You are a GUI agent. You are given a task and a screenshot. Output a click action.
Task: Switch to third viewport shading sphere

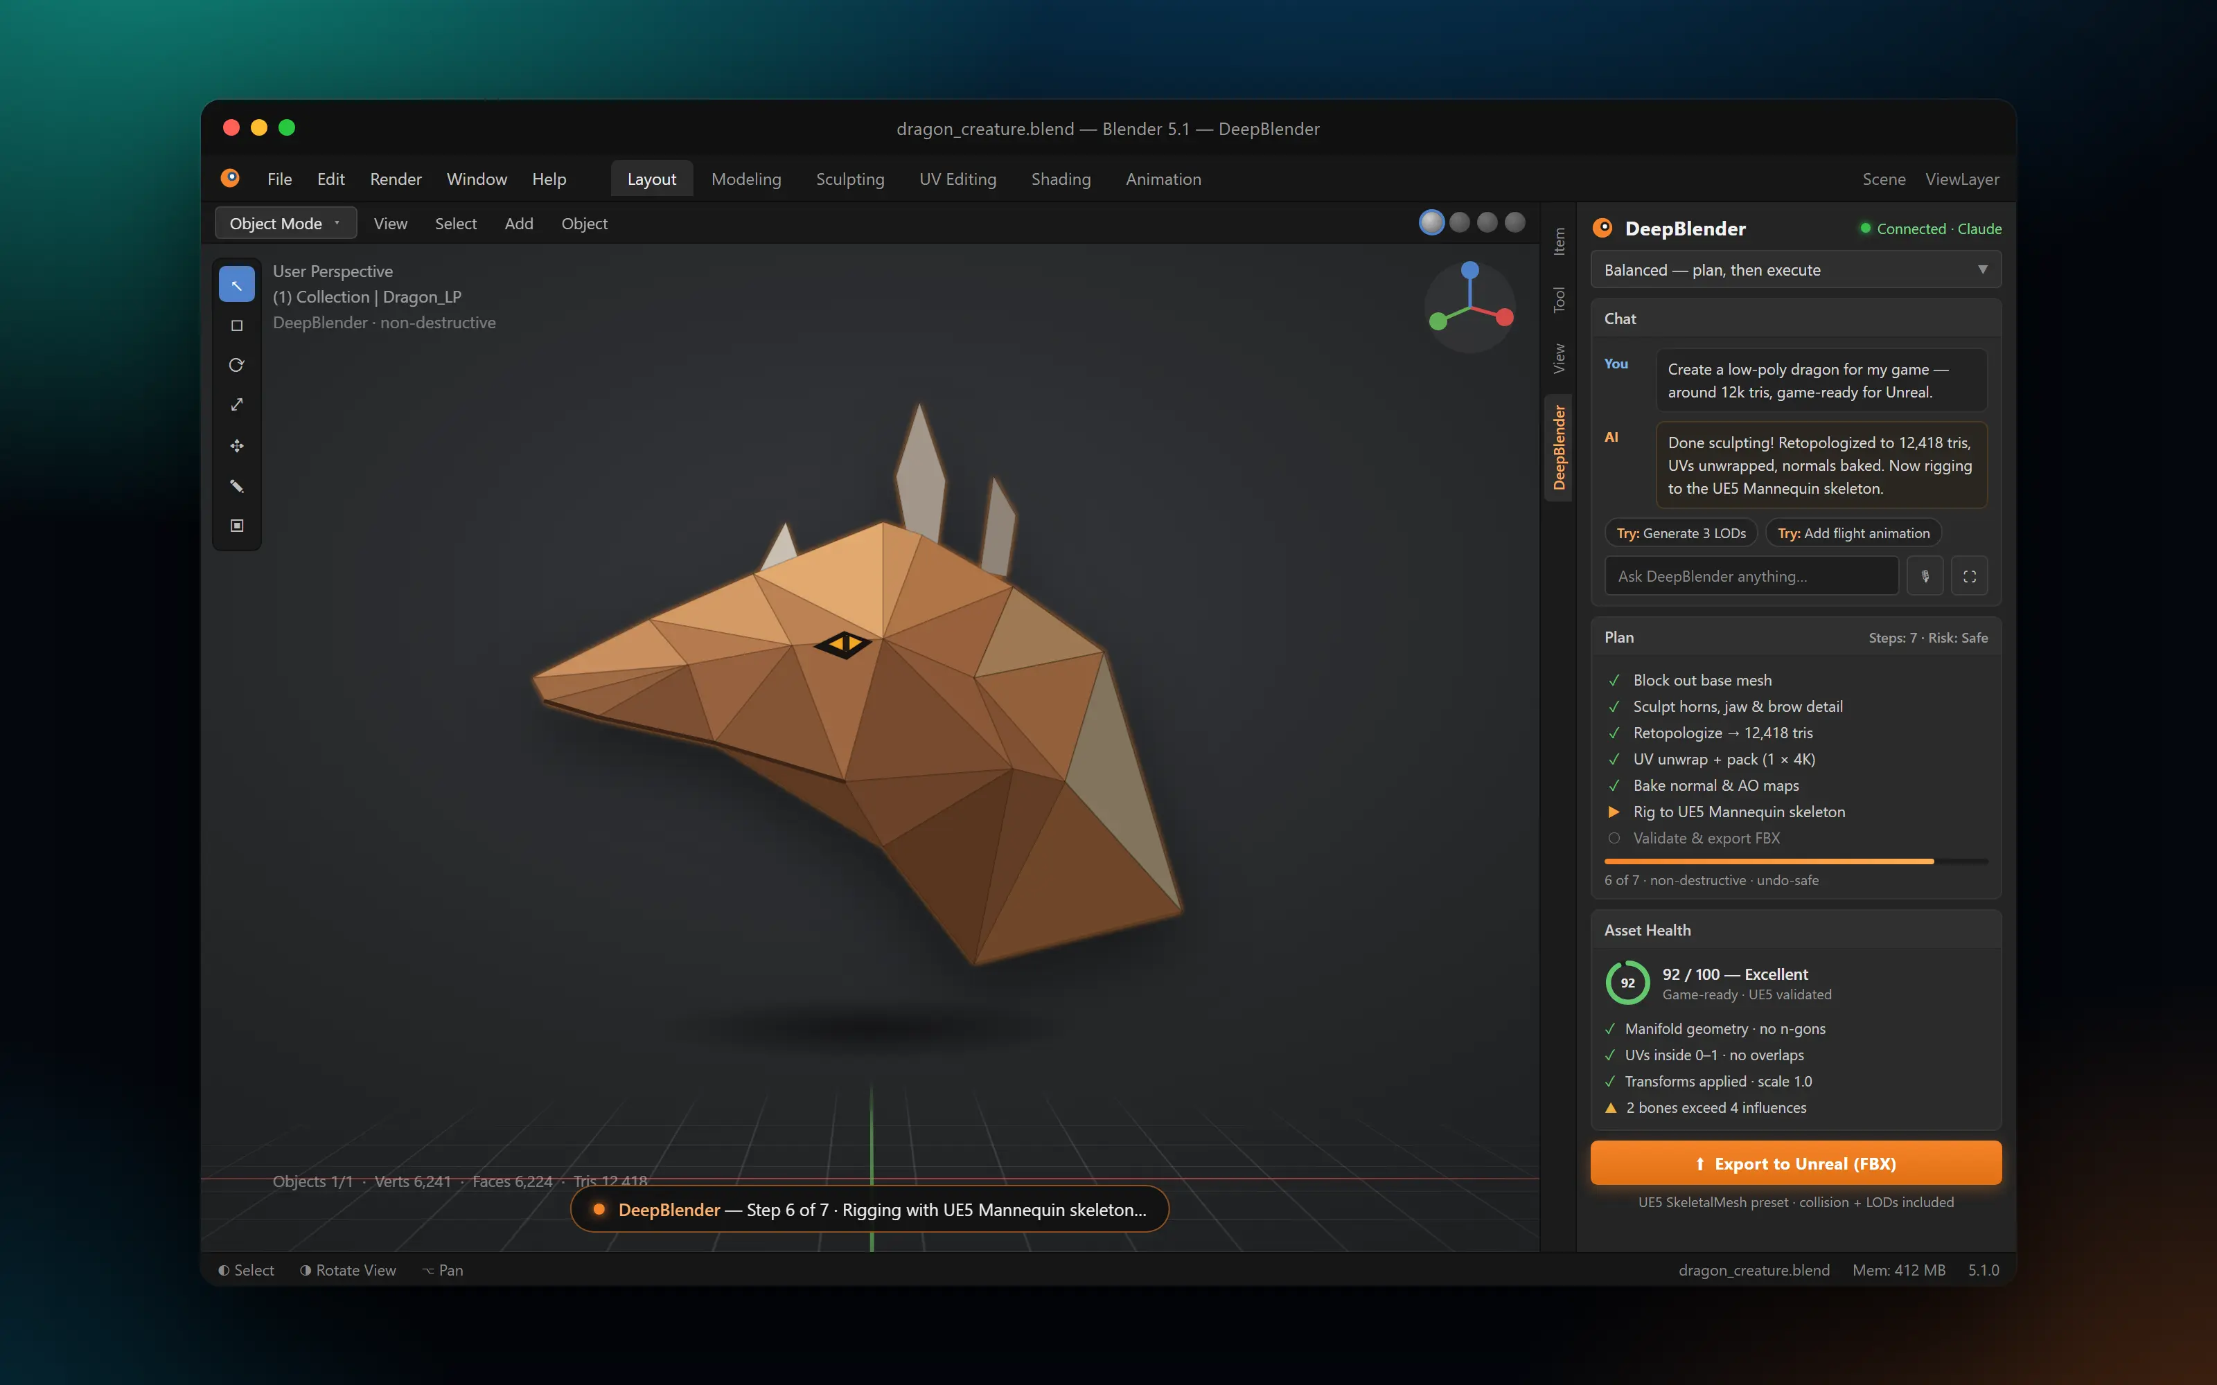(1487, 222)
